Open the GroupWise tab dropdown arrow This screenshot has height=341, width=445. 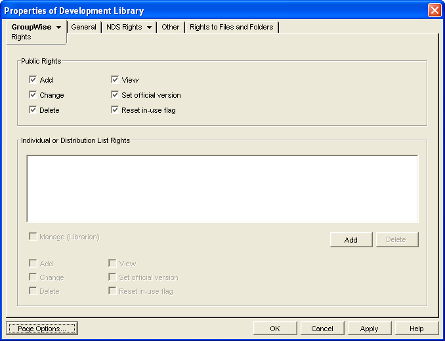(59, 28)
